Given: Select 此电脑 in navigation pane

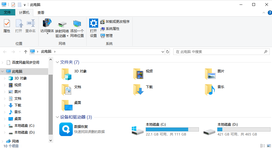Looking at the screenshot, I should pyautogui.click(x=17, y=71).
